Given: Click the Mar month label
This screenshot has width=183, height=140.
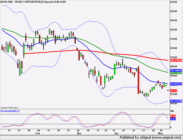Looking at the screenshot, I should click(79, 134).
